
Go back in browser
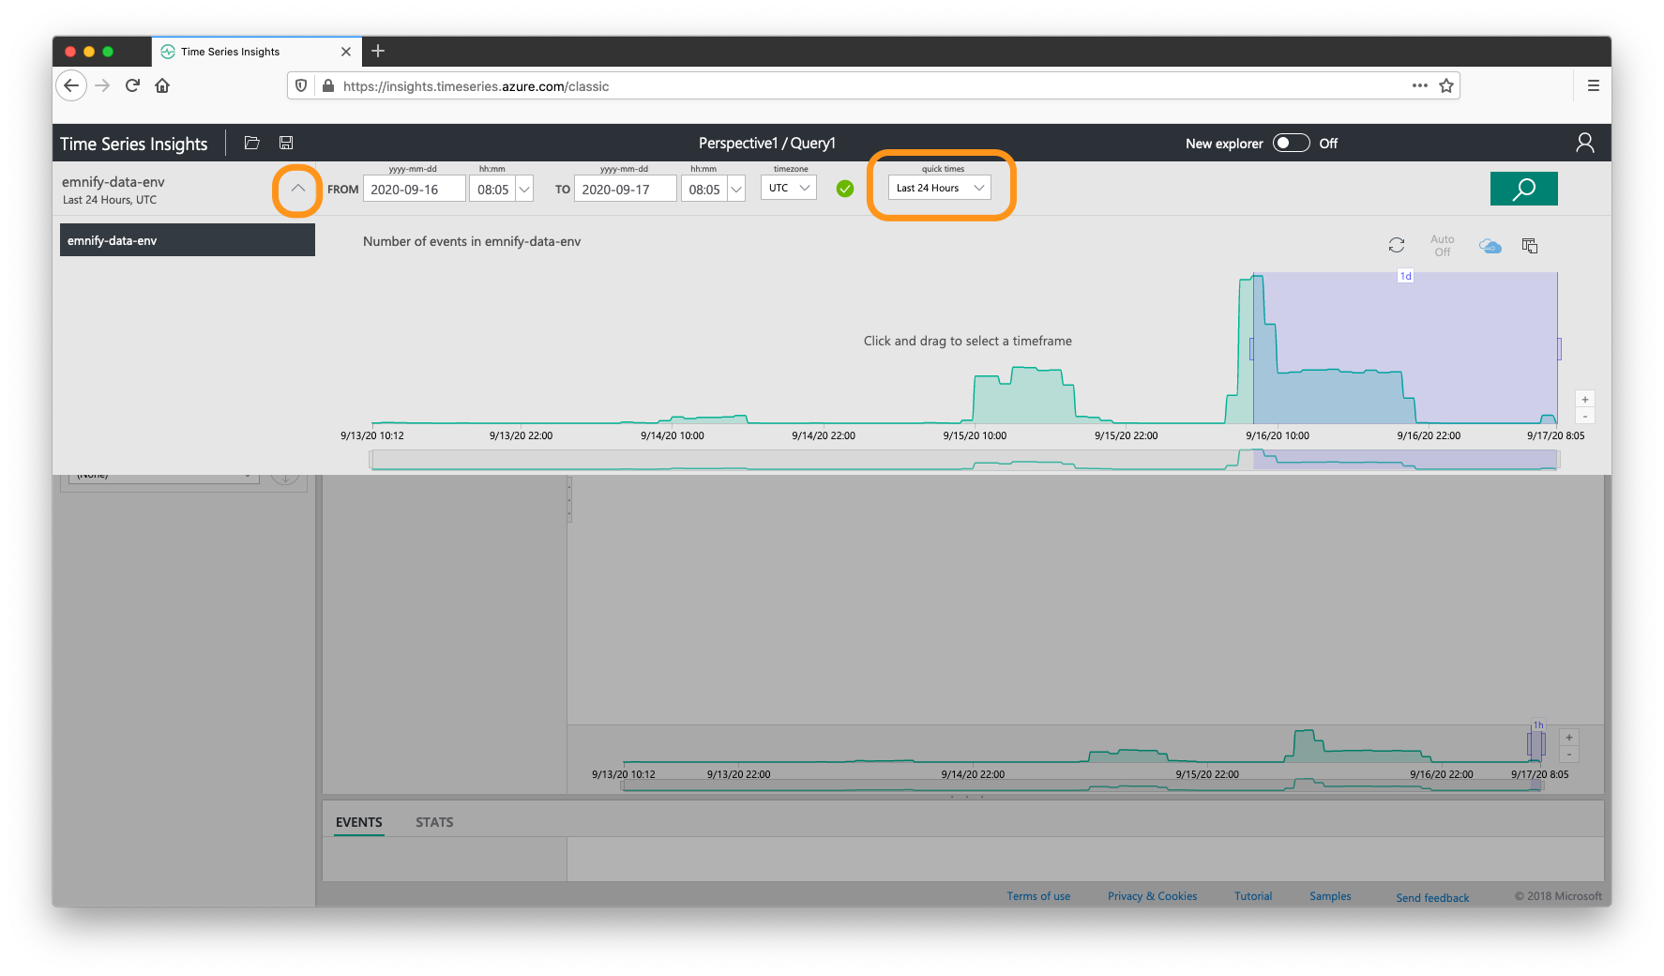click(x=71, y=85)
